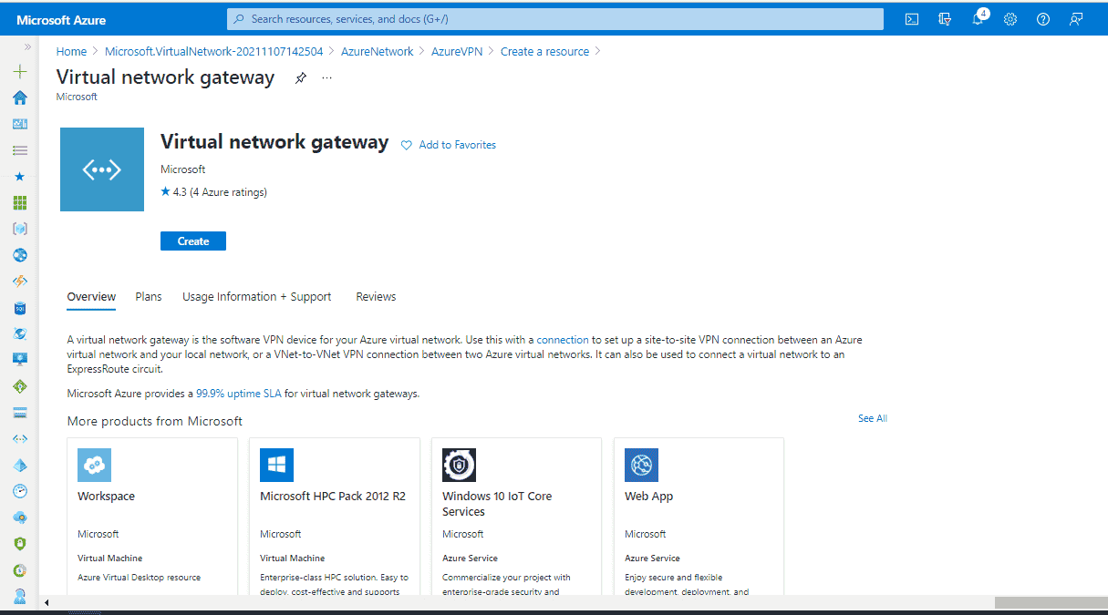Viewport: 1108px width, 615px height.
Task: Click the heart icon next to Add to Favorites
Action: point(407,145)
